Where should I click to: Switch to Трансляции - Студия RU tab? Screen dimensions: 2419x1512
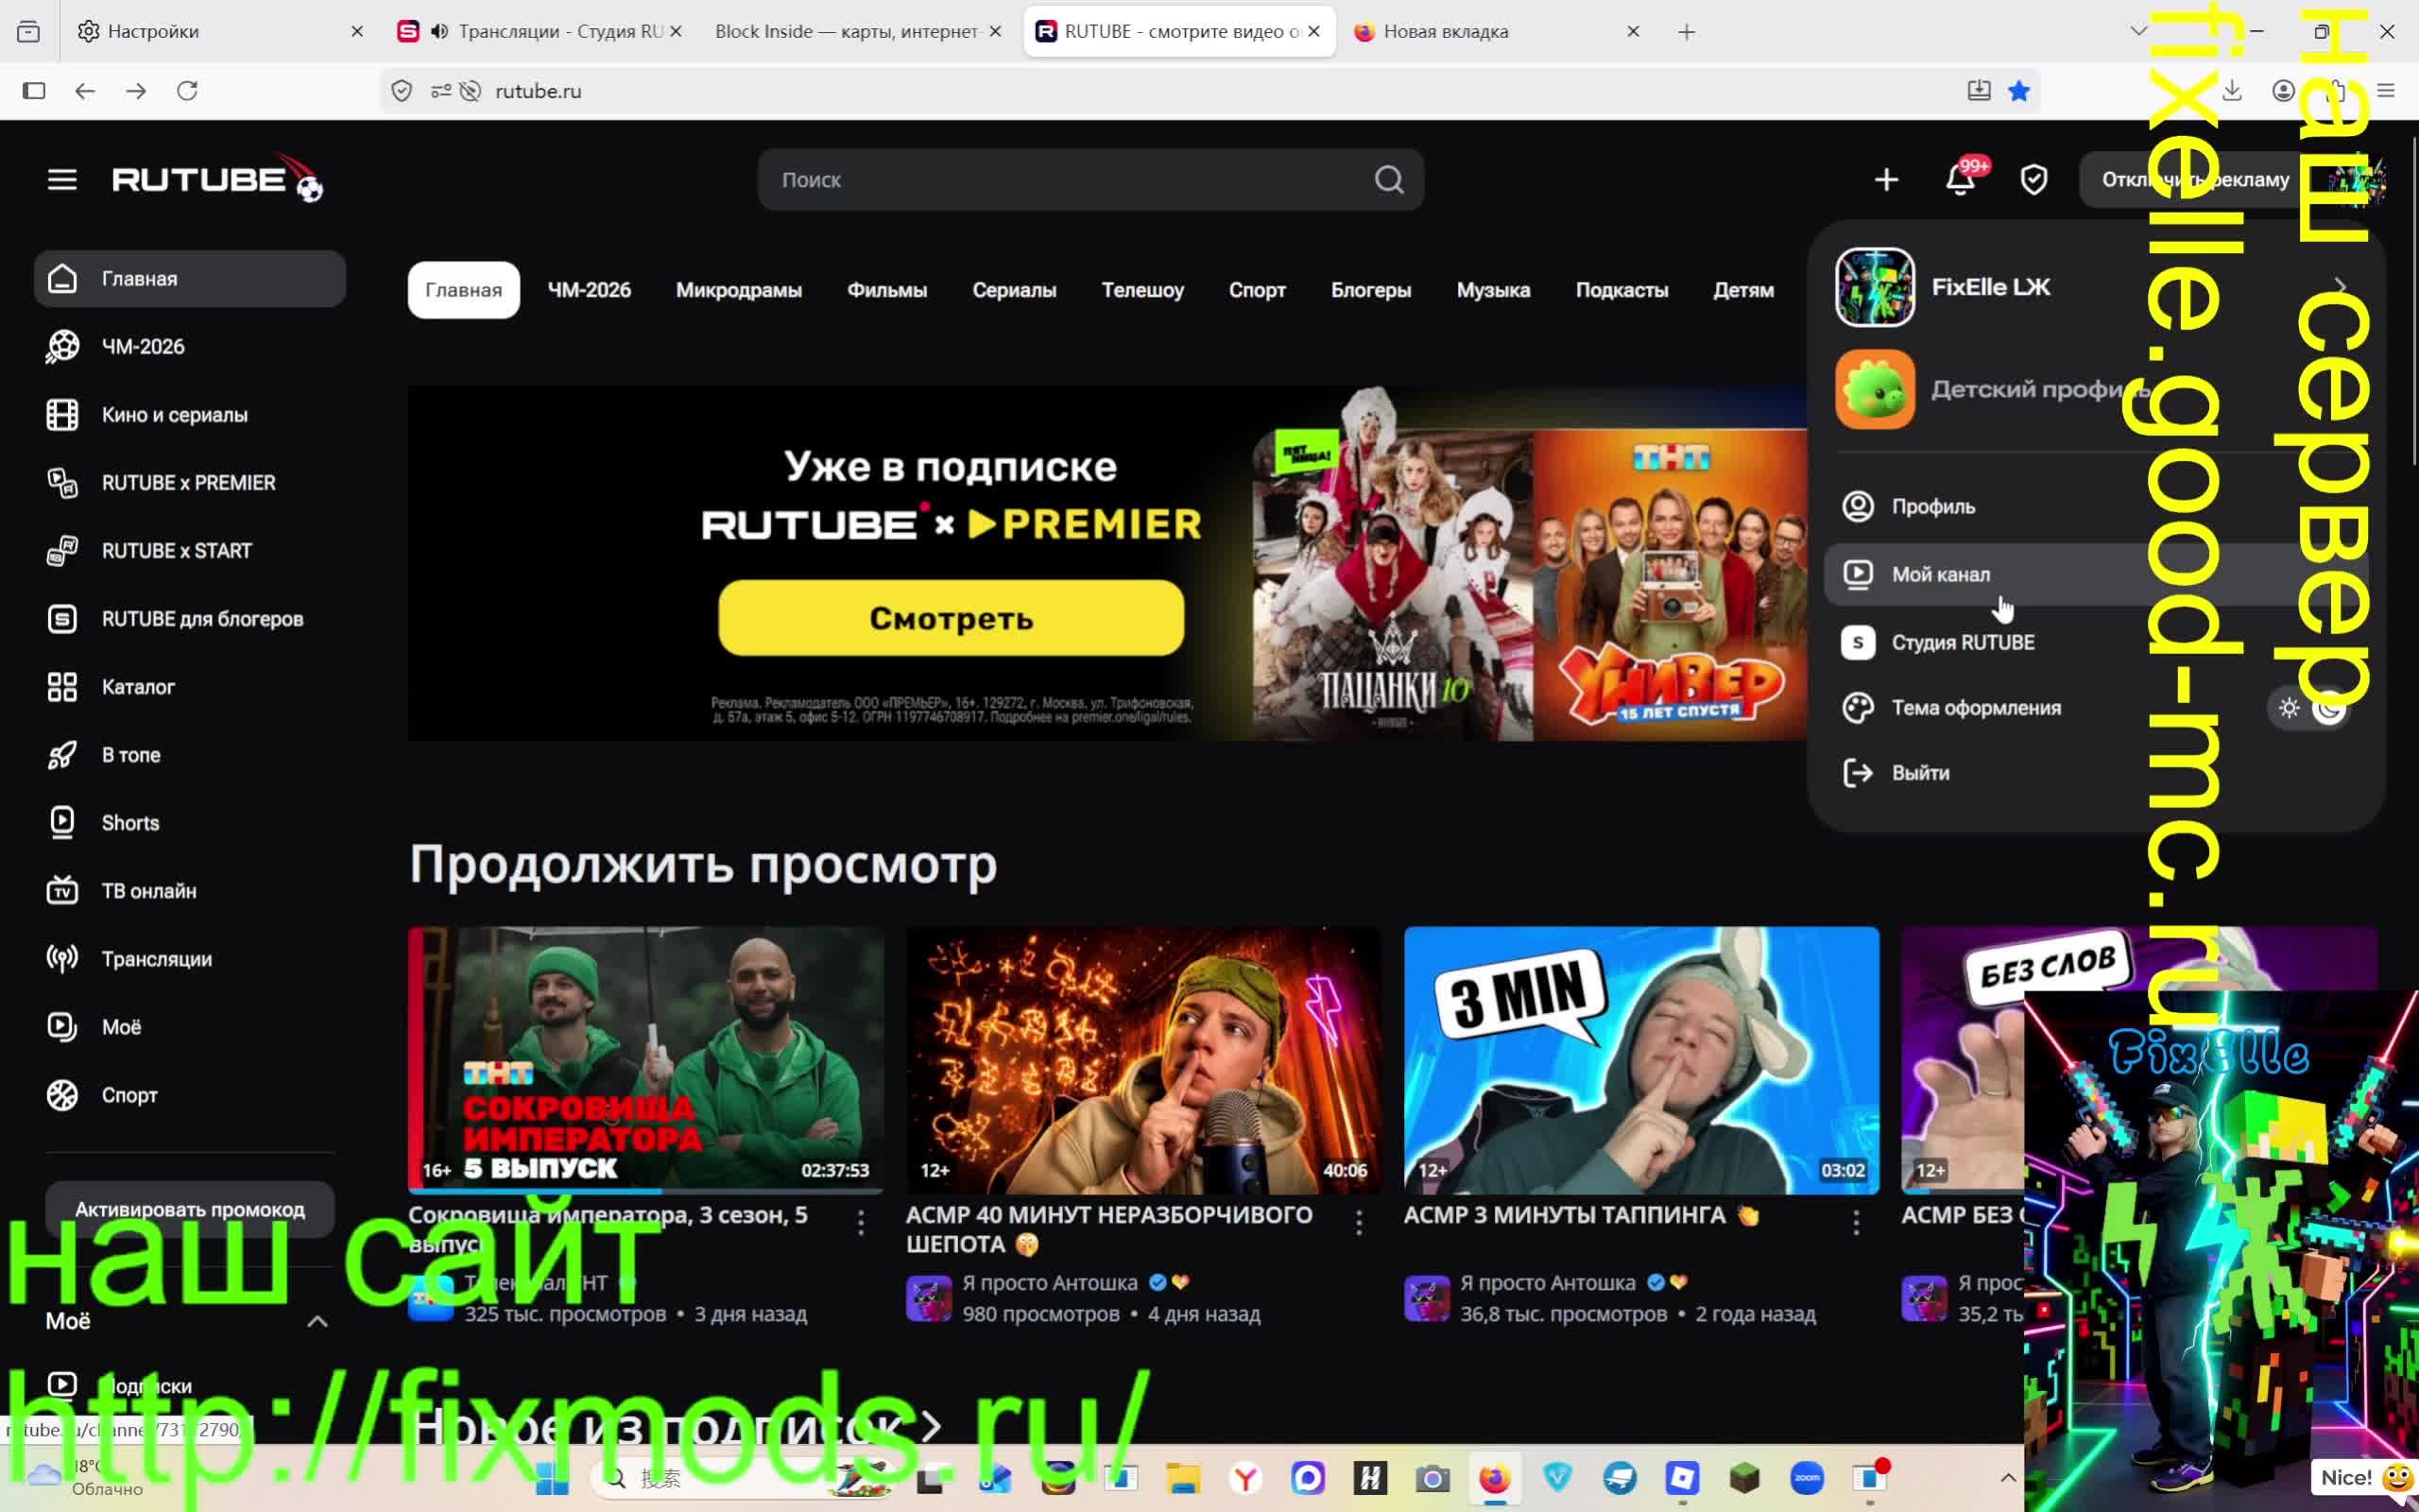click(540, 31)
